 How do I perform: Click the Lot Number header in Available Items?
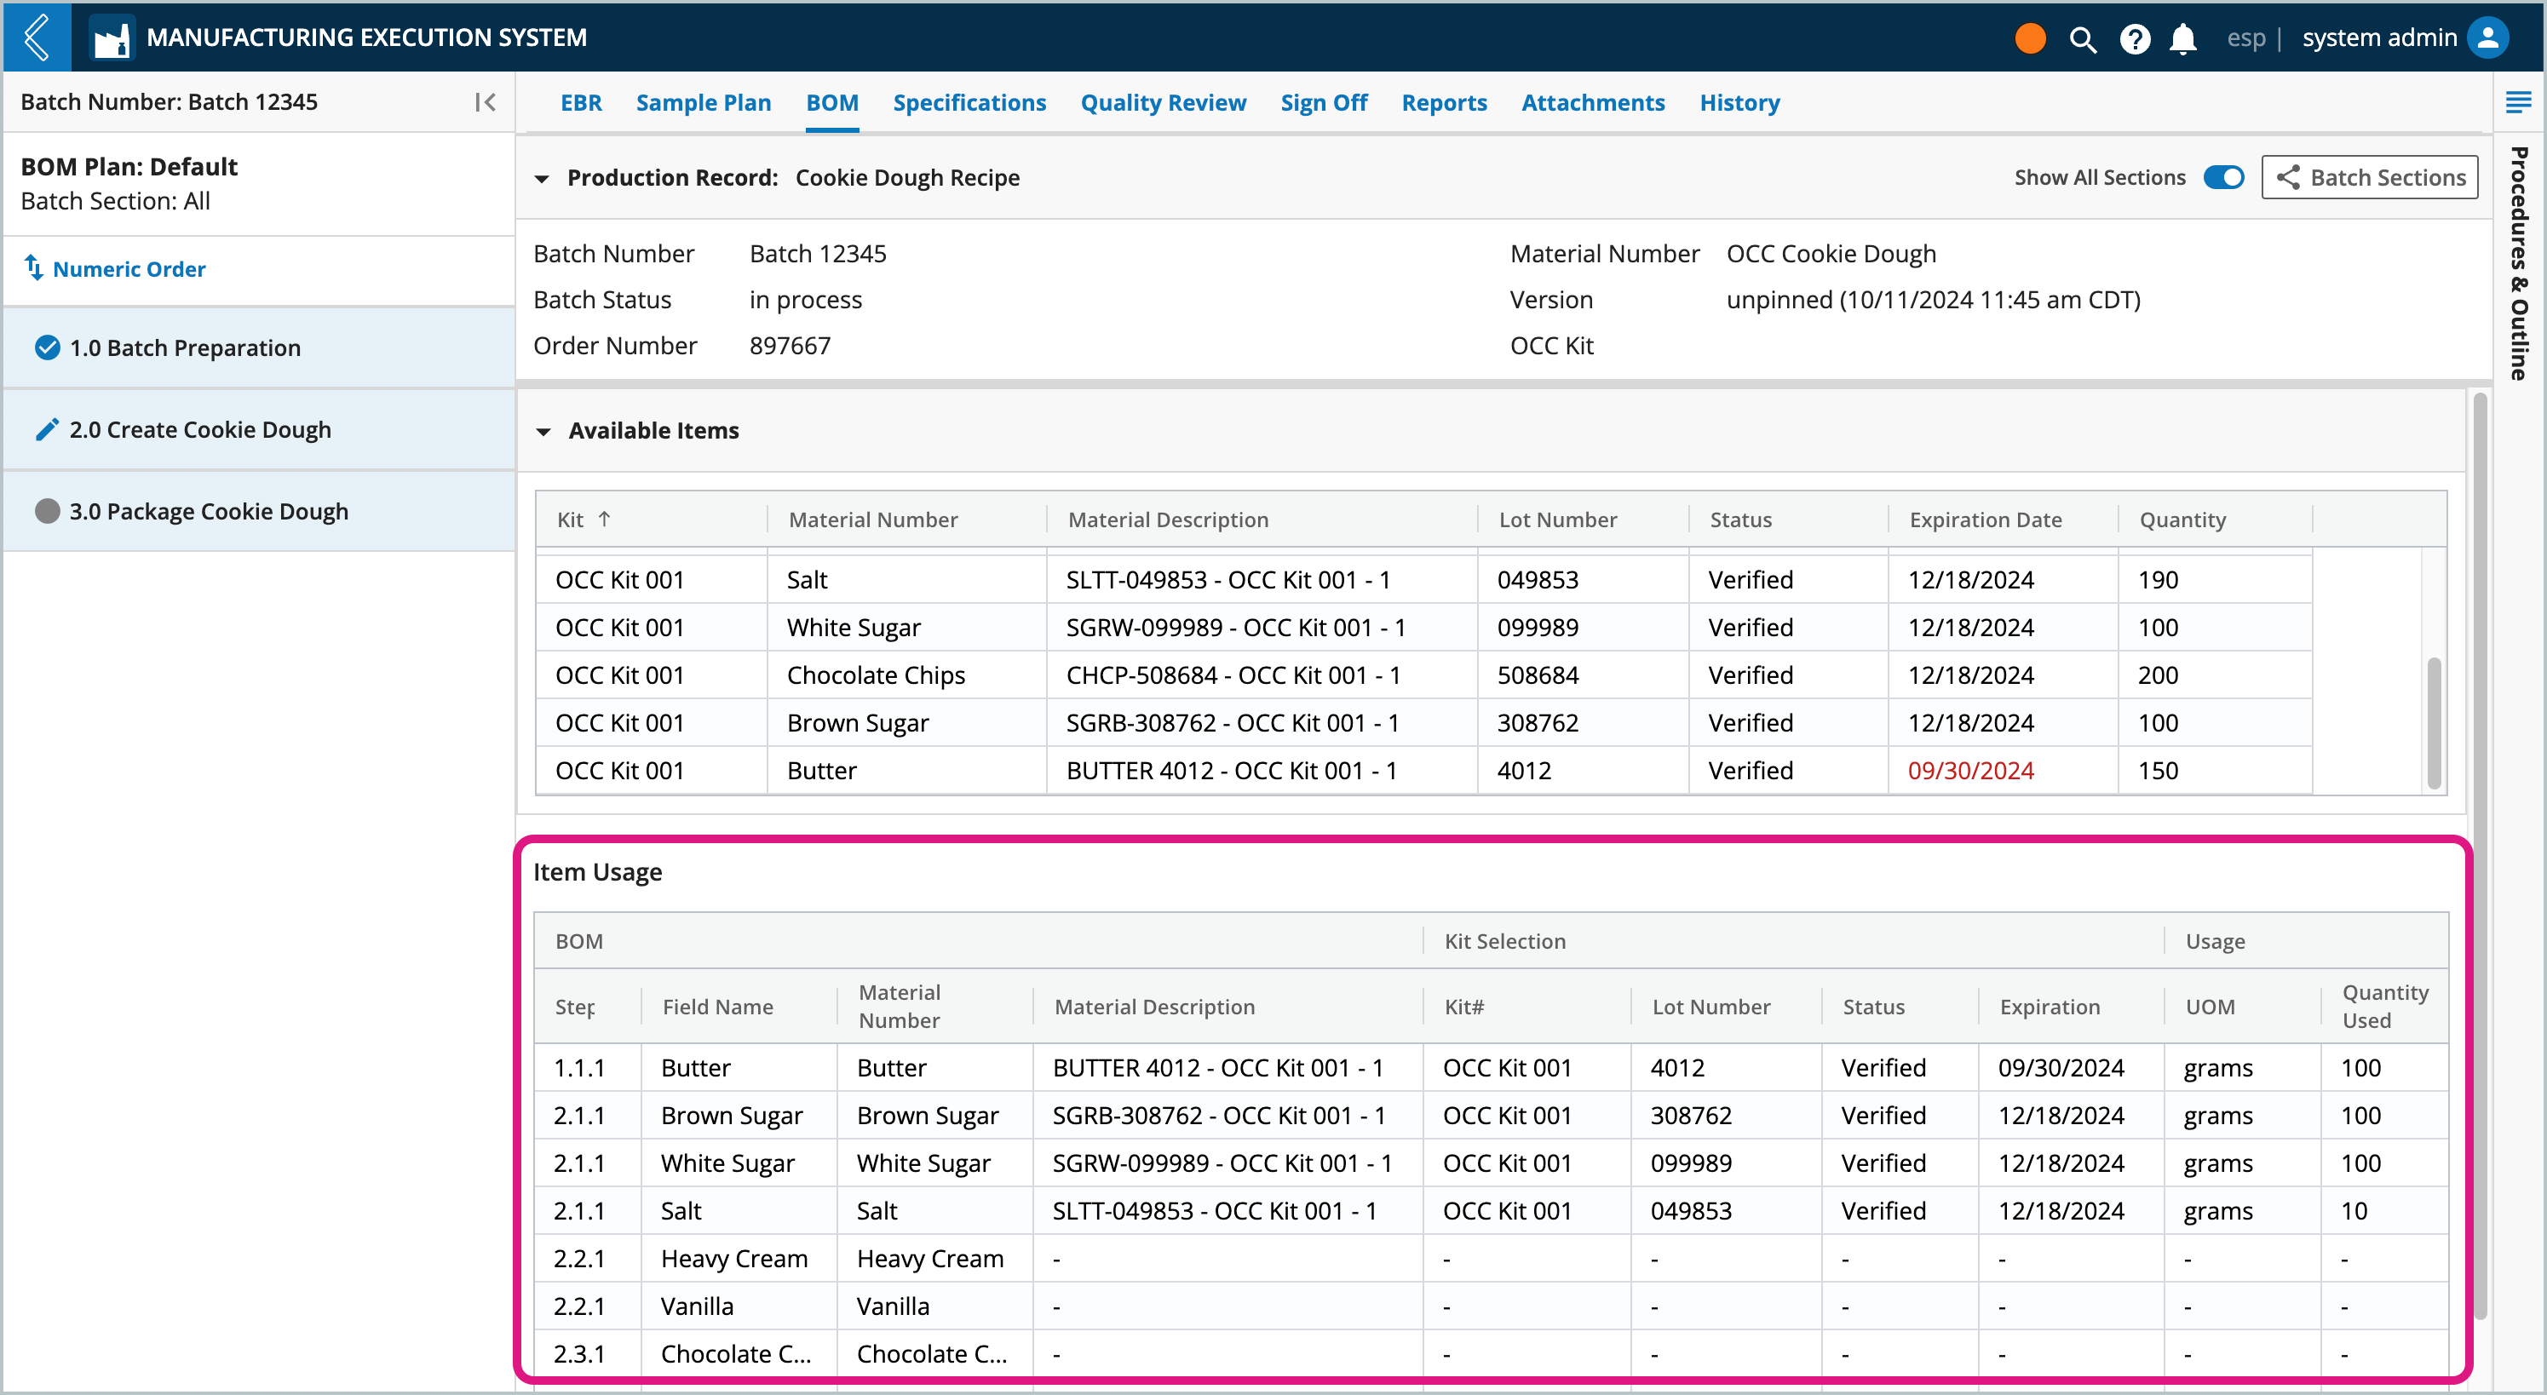(x=1557, y=519)
